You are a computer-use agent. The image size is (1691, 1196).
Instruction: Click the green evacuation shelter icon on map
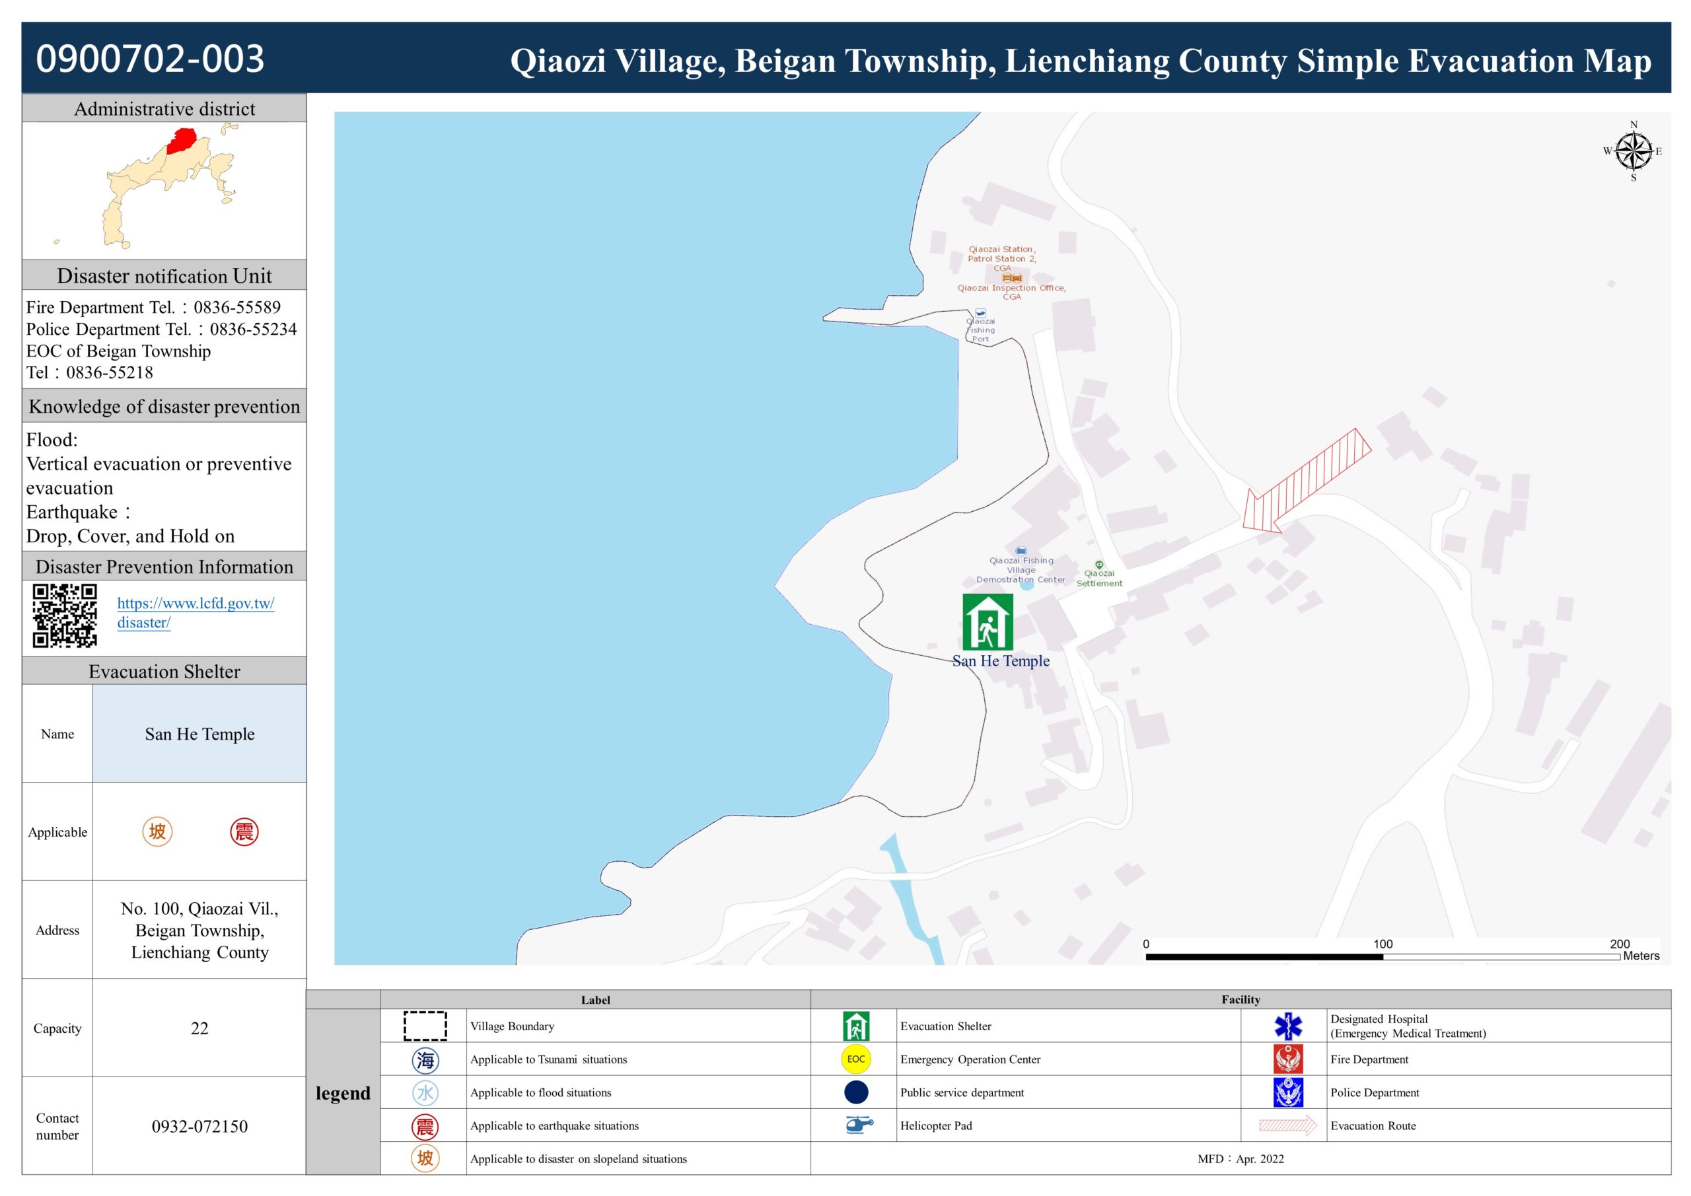pos(987,622)
